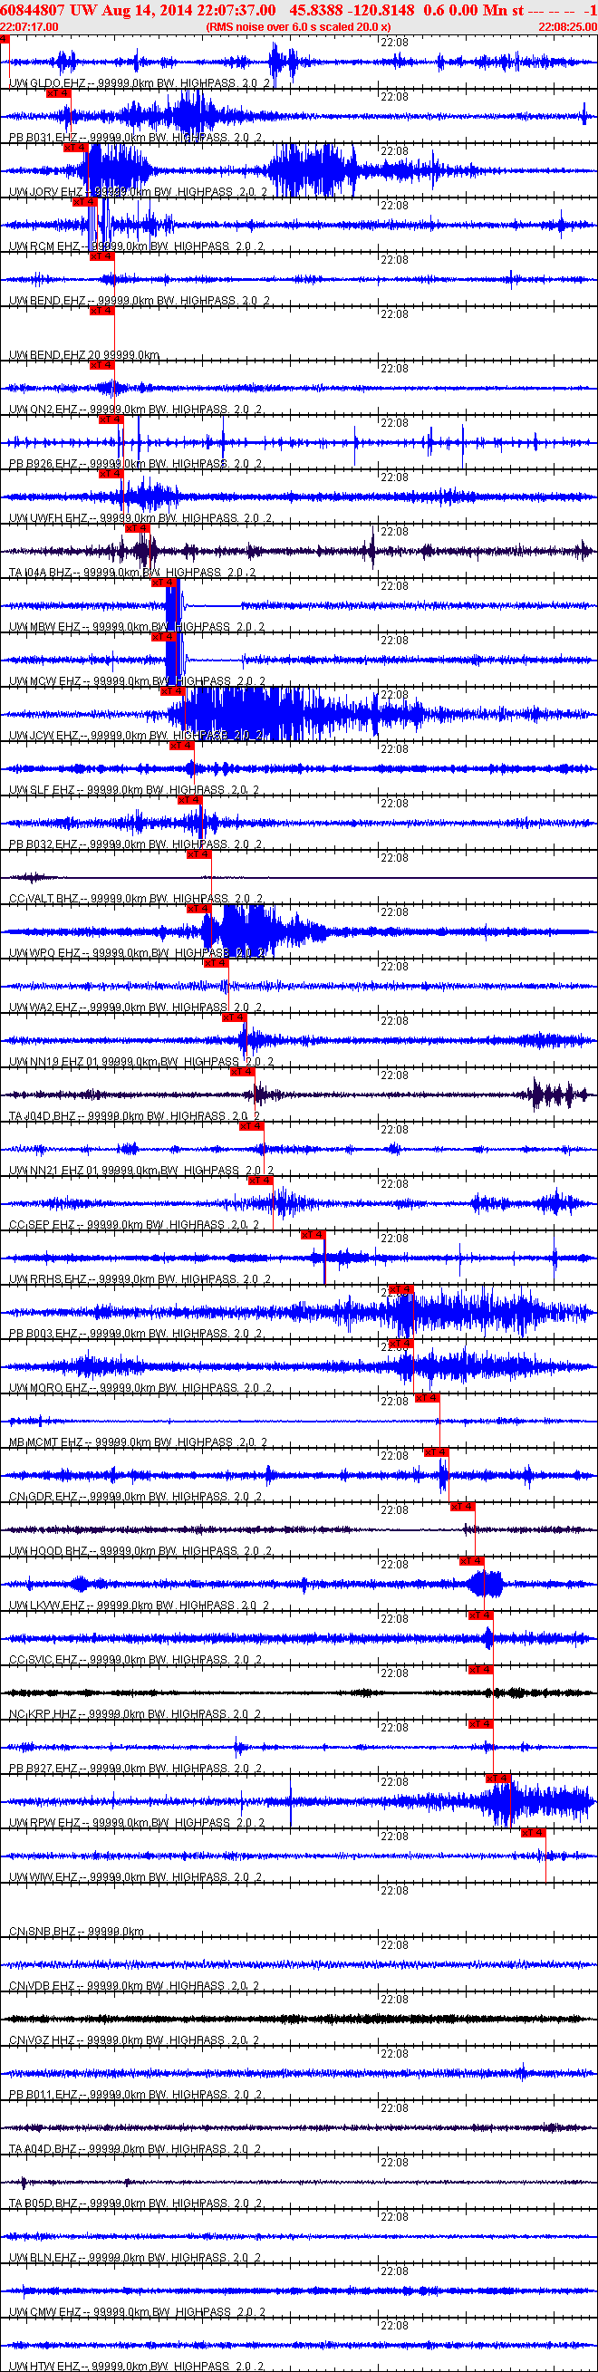
Task: Select the UW BEND EHZ 20 label
Action: point(84,354)
